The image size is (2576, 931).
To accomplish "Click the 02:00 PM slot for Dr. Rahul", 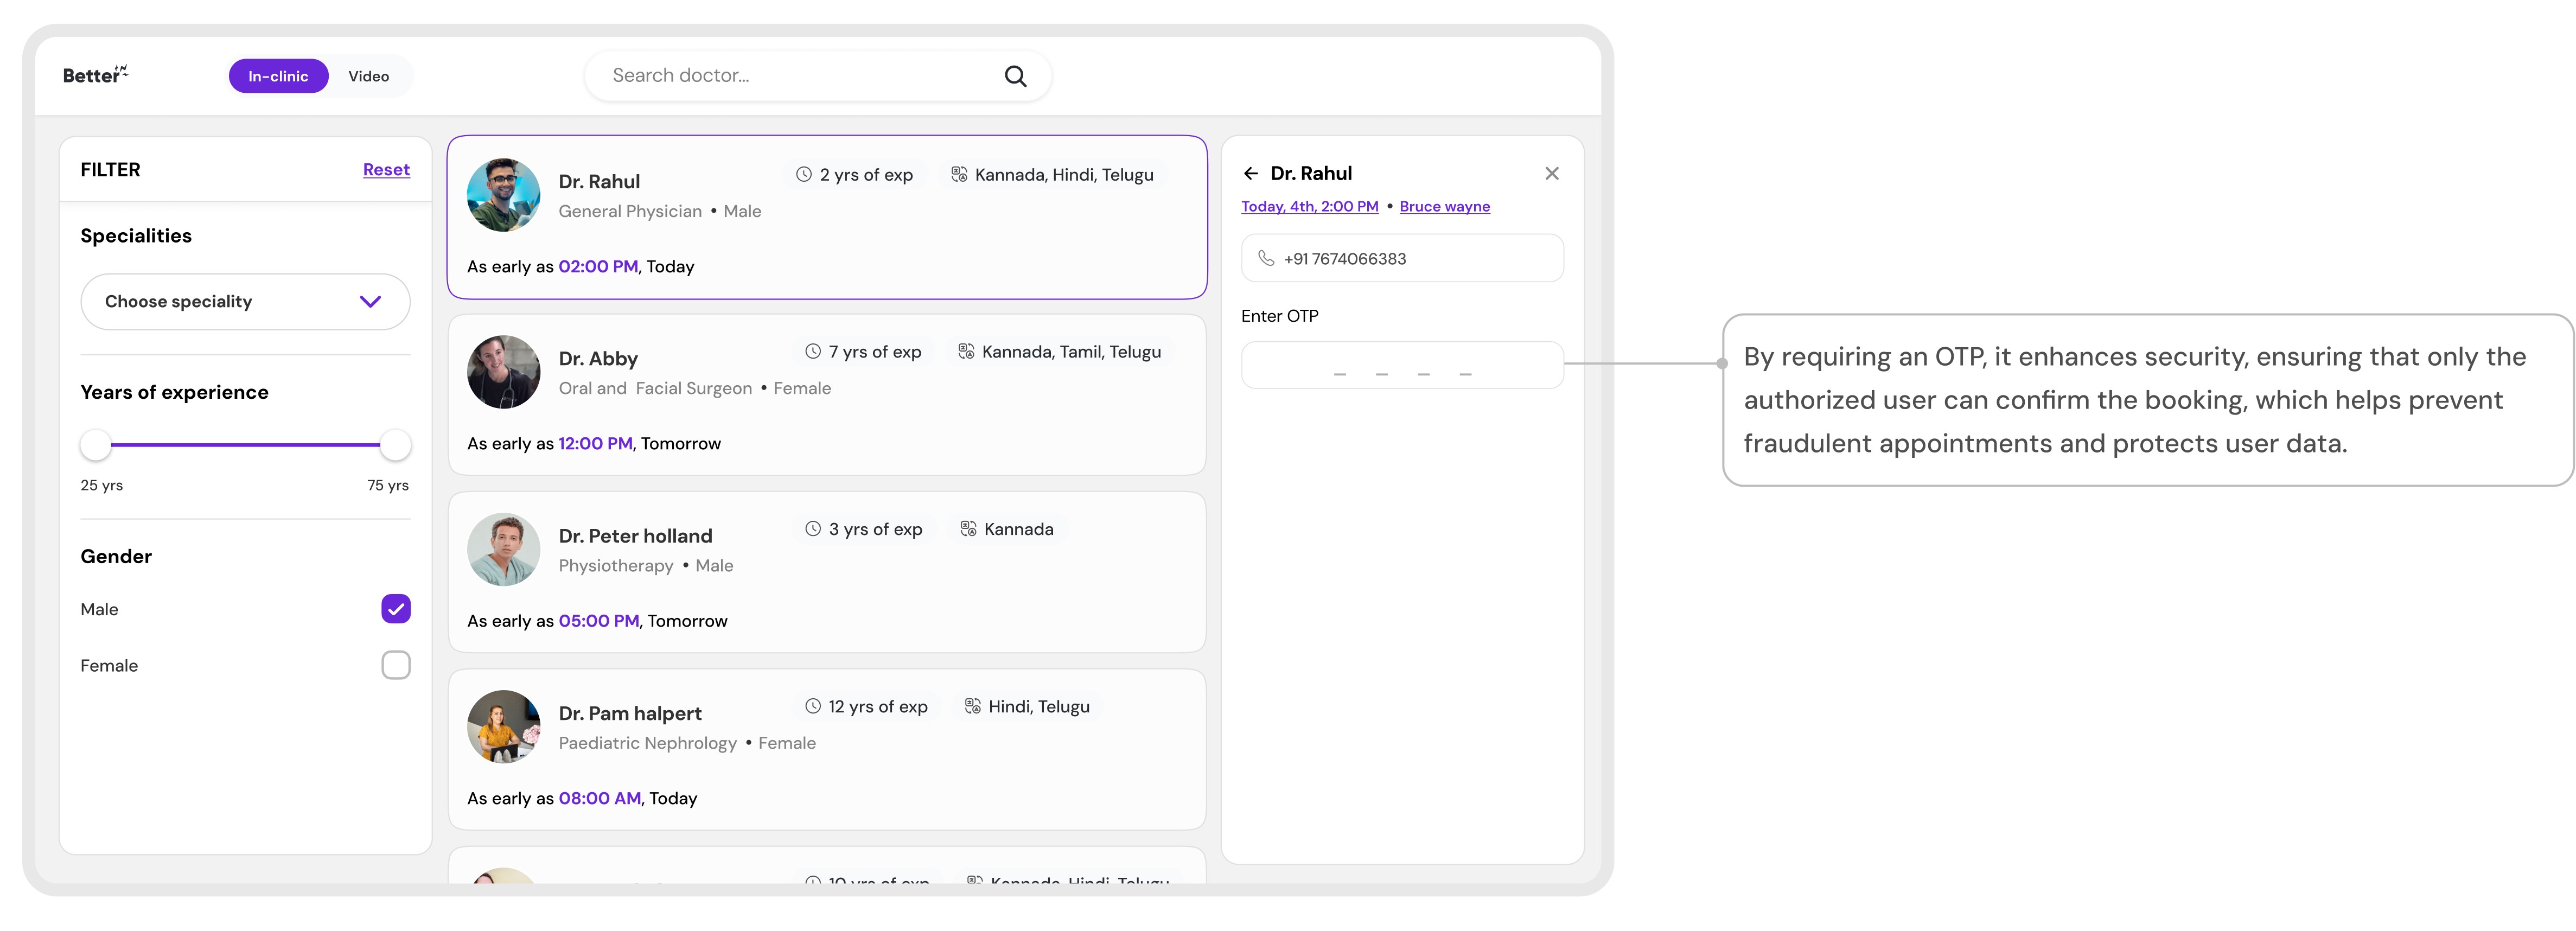I will click(x=598, y=267).
